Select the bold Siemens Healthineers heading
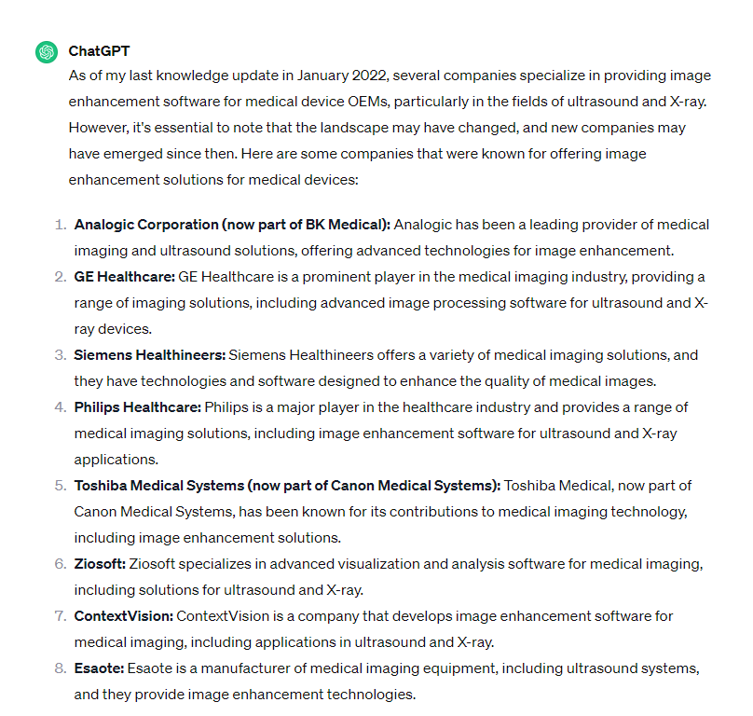 coord(151,355)
